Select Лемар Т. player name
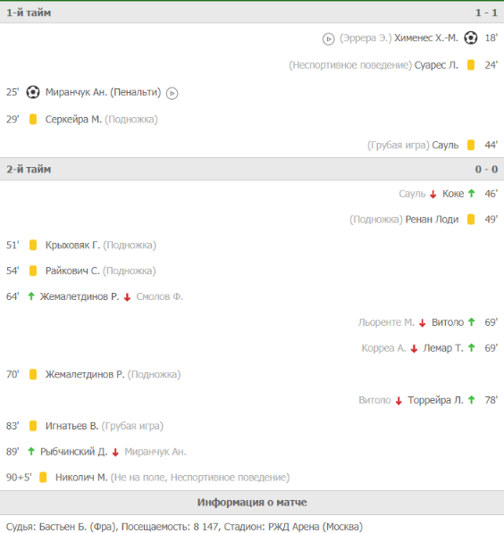Screen dimensions: 504x533 pos(443,348)
